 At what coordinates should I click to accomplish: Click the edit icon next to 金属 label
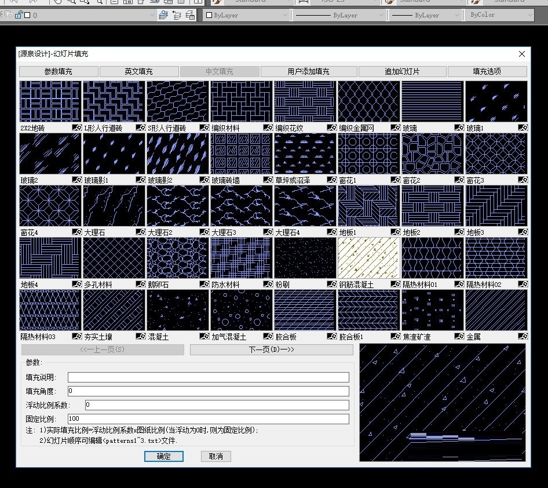coord(523,336)
